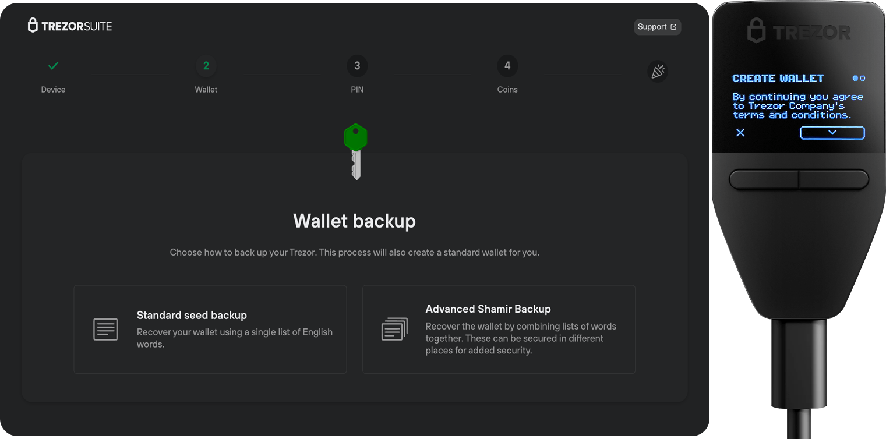This screenshot has height=439, width=886.
Task: Click the single document Standard seed icon
Action: [x=105, y=330]
